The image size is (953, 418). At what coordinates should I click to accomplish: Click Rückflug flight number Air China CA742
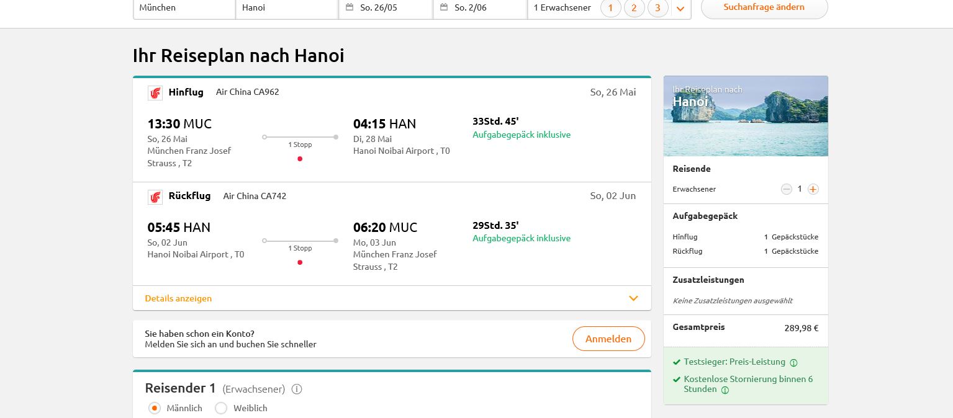pos(255,196)
